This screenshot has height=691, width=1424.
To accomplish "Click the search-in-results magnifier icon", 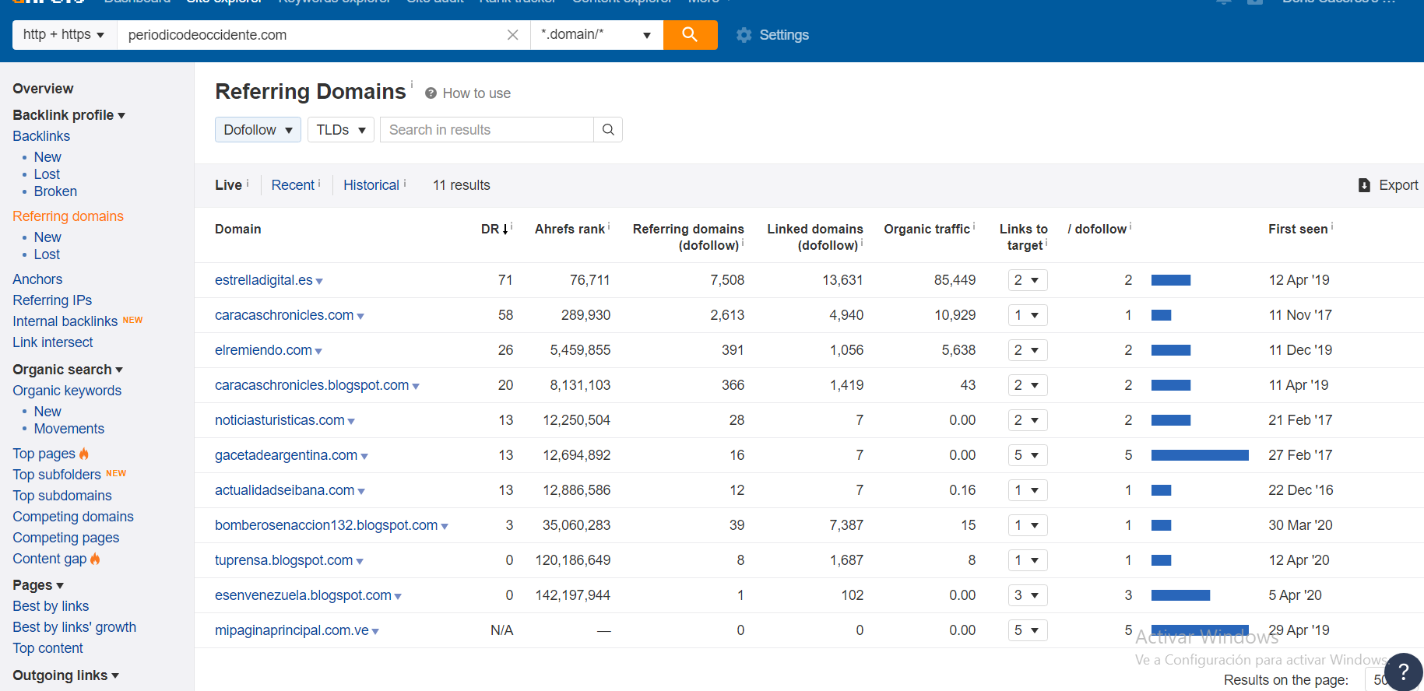I will tap(608, 130).
